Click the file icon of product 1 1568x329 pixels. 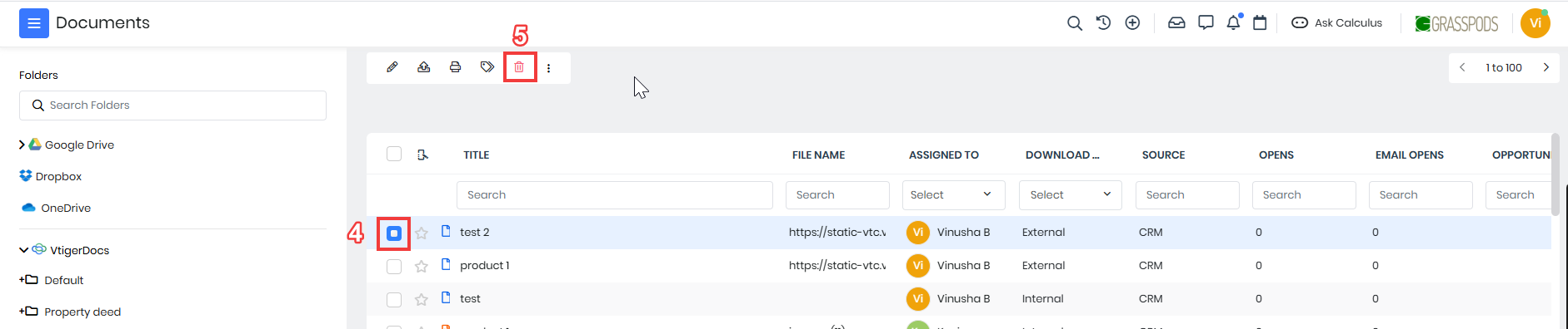pos(446,264)
